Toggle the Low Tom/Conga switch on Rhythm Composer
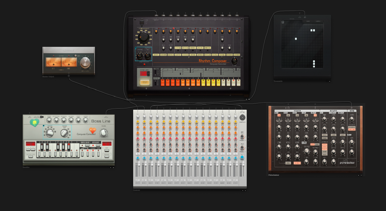Screen dimensions: 386x211 178,51
